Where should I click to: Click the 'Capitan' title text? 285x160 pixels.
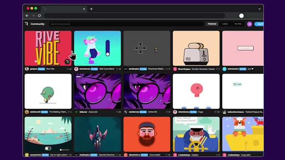click(x=195, y=155)
